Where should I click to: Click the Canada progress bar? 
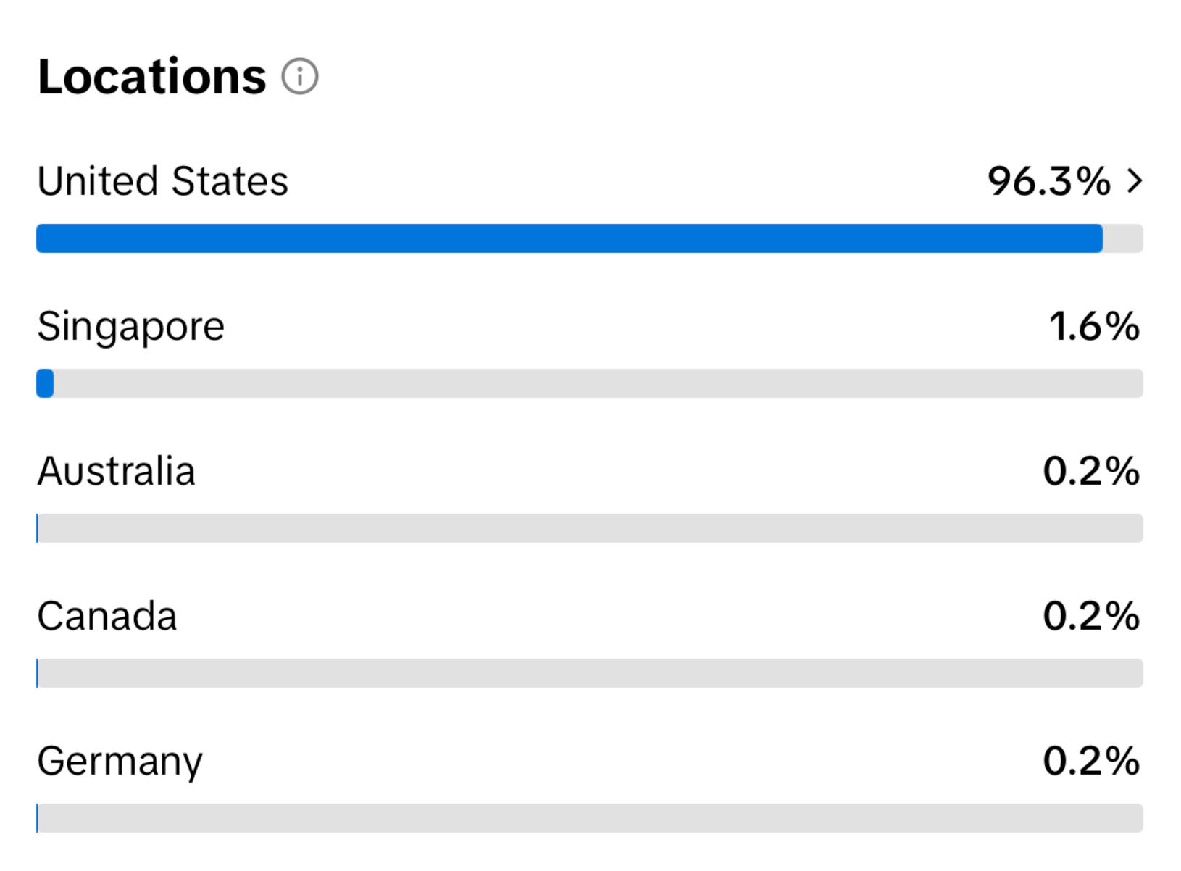[x=590, y=673]
